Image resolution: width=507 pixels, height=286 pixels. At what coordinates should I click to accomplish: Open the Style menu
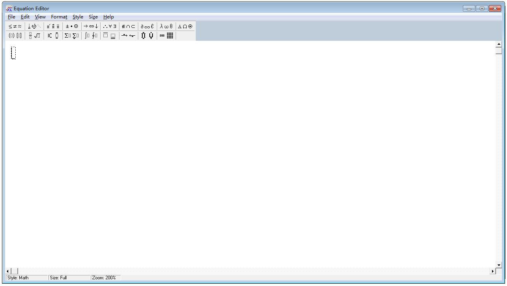pyautogui.click(x=77, y=17)
